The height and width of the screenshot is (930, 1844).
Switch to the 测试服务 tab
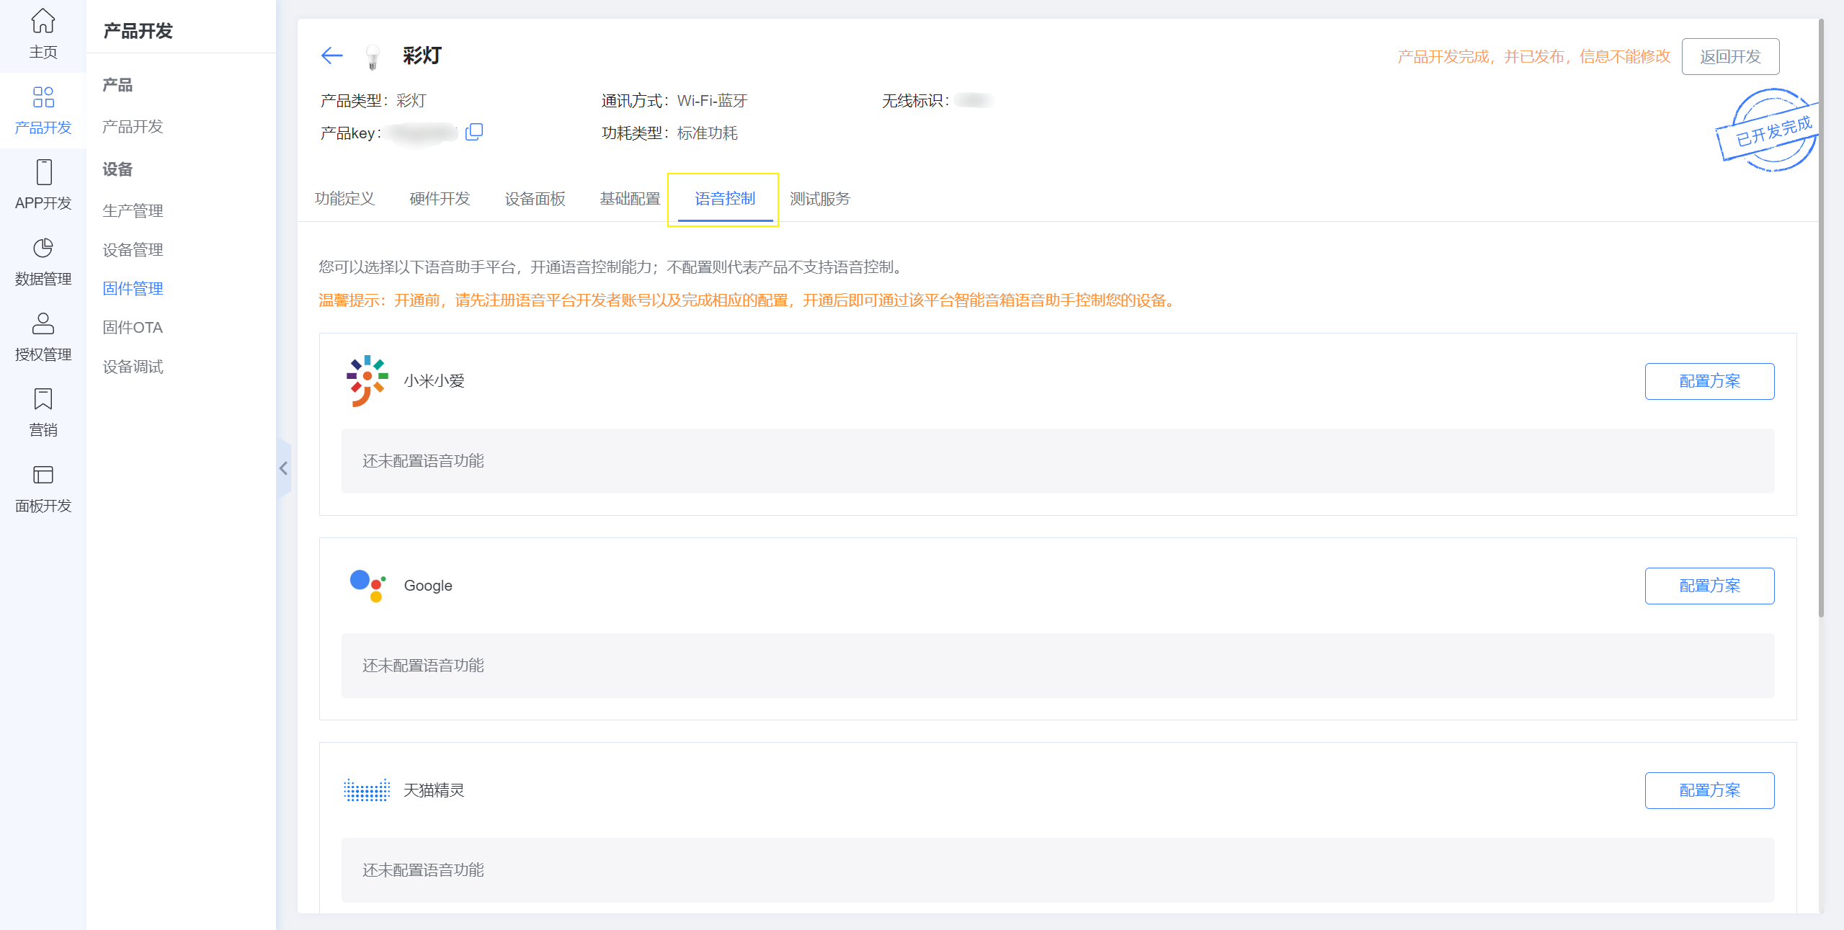tap(820, 199)
